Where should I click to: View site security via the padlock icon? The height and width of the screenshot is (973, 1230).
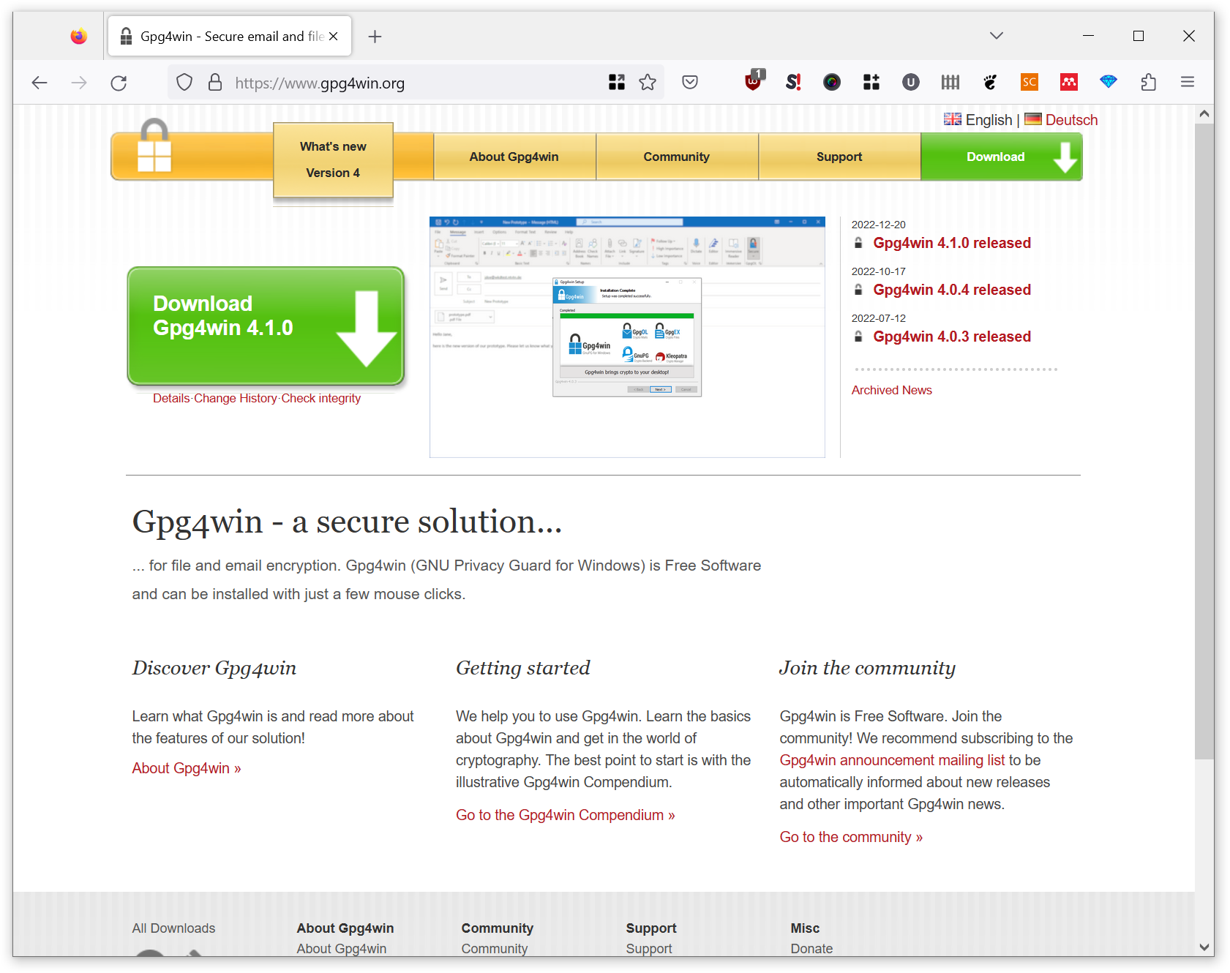coord(215,83)
